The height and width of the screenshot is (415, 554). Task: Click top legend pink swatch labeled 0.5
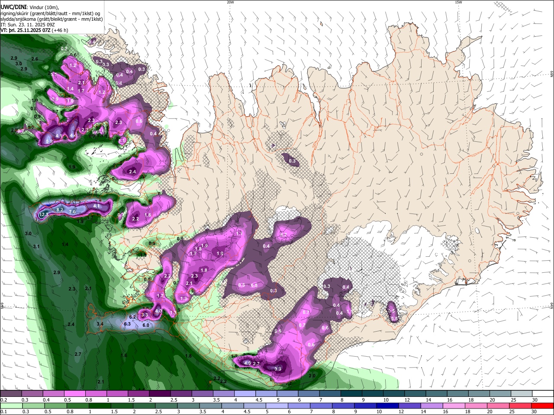click(74, 393)
